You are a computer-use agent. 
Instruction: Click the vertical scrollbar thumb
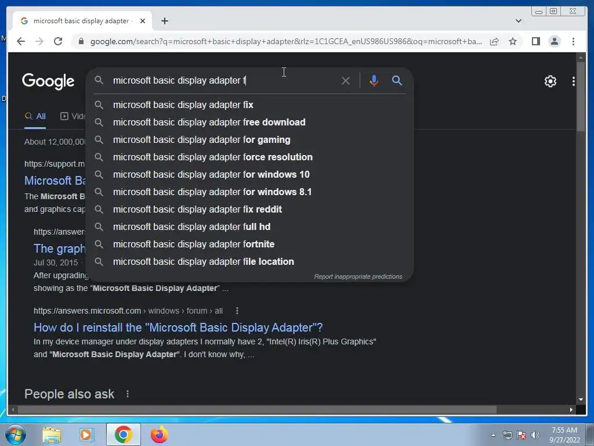click(x=581, y=96)
